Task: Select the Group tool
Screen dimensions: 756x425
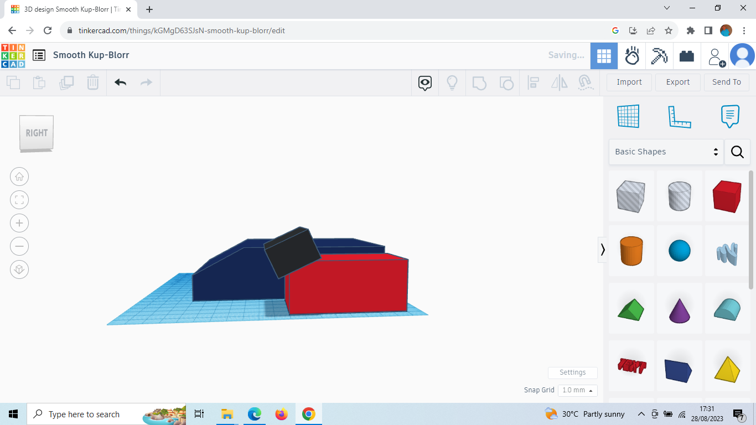Action: pos(479,82)
